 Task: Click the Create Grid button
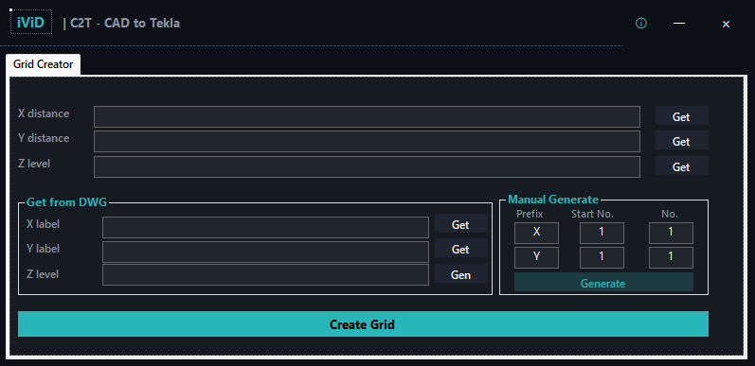[x=363, y=323]
